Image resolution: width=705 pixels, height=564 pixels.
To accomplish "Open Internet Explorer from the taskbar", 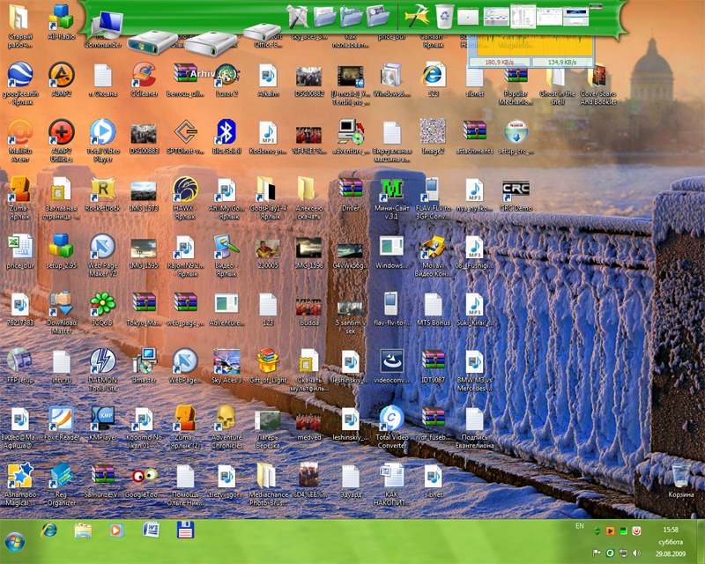I will point(49,531).
